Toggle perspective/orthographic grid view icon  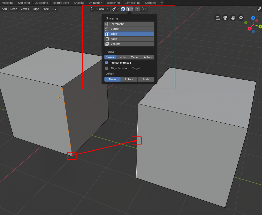point(217,18)
